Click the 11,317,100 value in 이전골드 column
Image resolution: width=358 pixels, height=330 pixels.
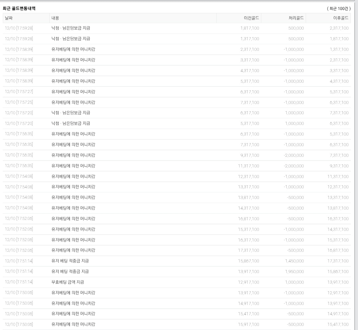[249, 166]
